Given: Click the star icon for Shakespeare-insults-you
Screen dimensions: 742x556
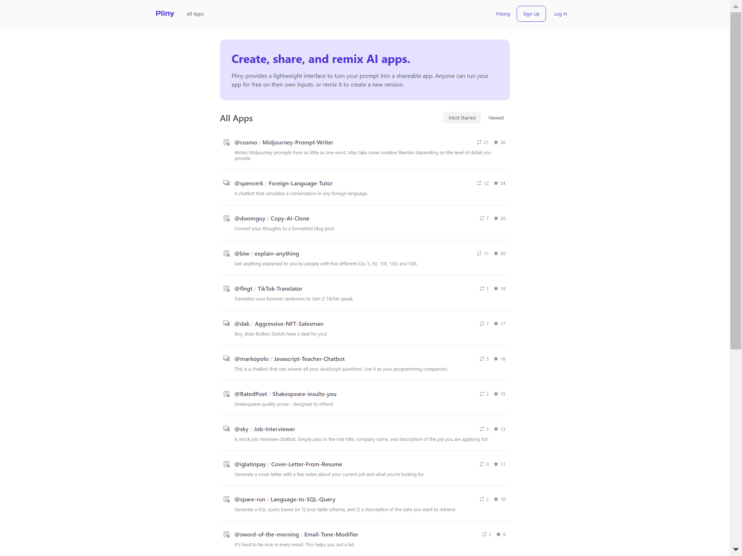Looking at the screenshot, I should point(496,394).
